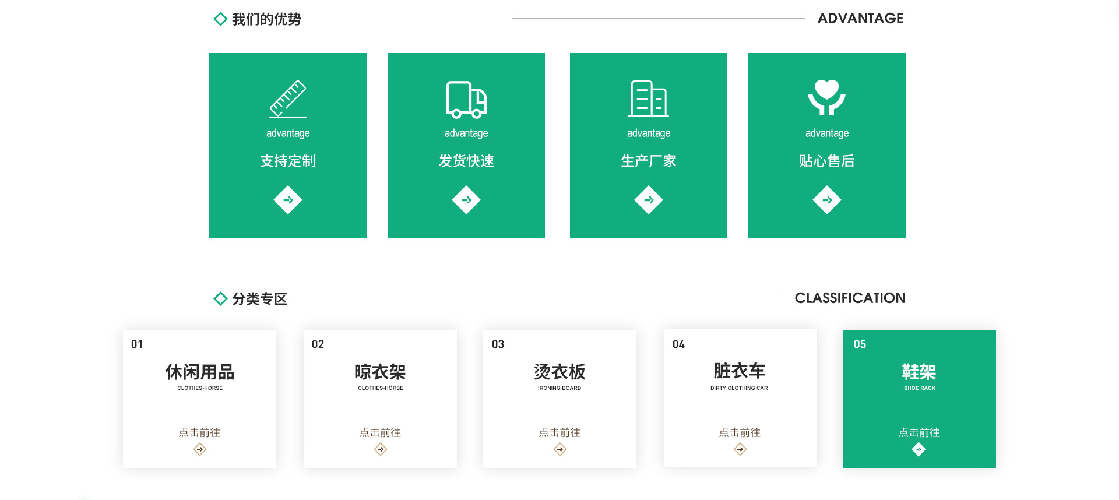Click advantage label above 支持定制
Image resolution: width=1119 pixels, height=500 pixels.
coord(288,133)
